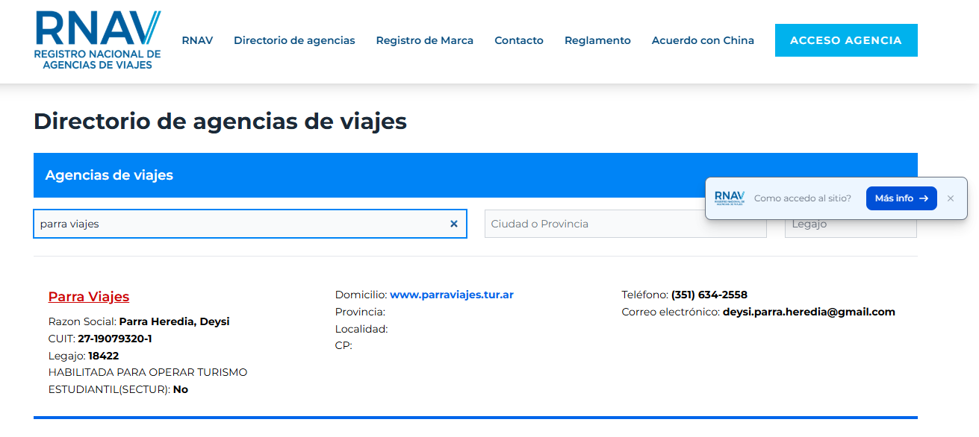Click the 'Agencias de viajes' blue header

pos(476,175)
